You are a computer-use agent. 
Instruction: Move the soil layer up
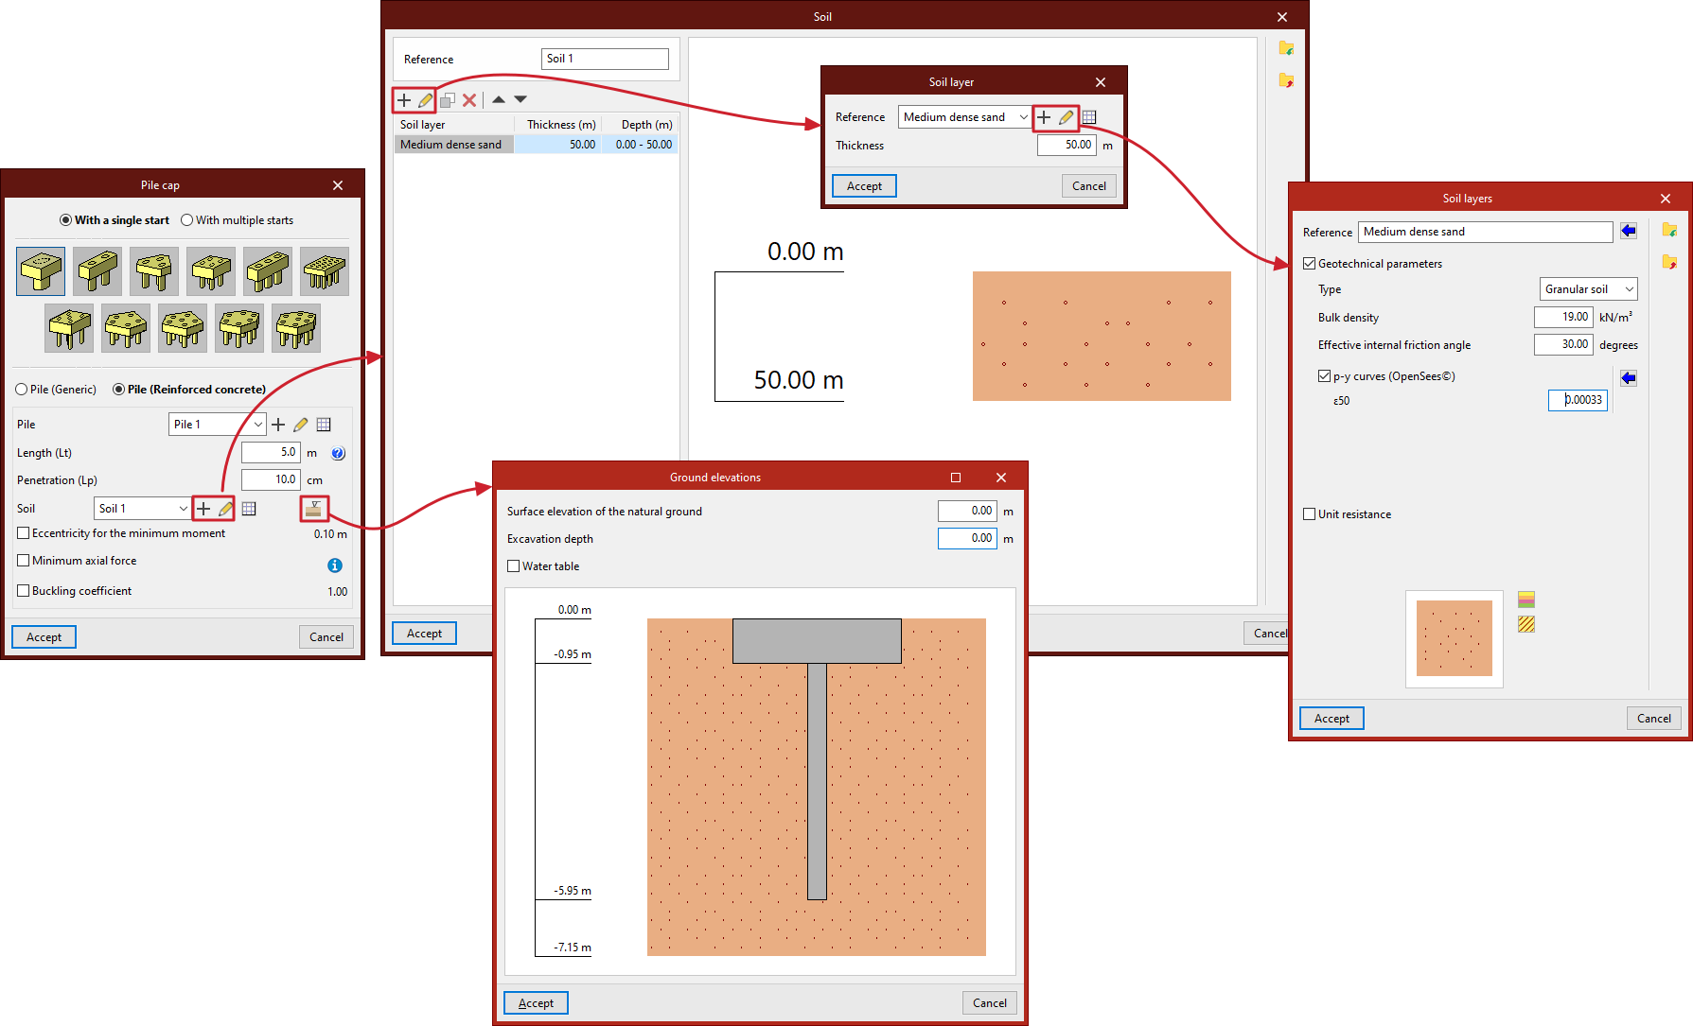(x=499, y=99)
